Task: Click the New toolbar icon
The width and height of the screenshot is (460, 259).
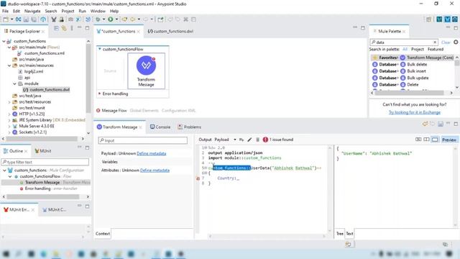Action: (x=6, y=19)
